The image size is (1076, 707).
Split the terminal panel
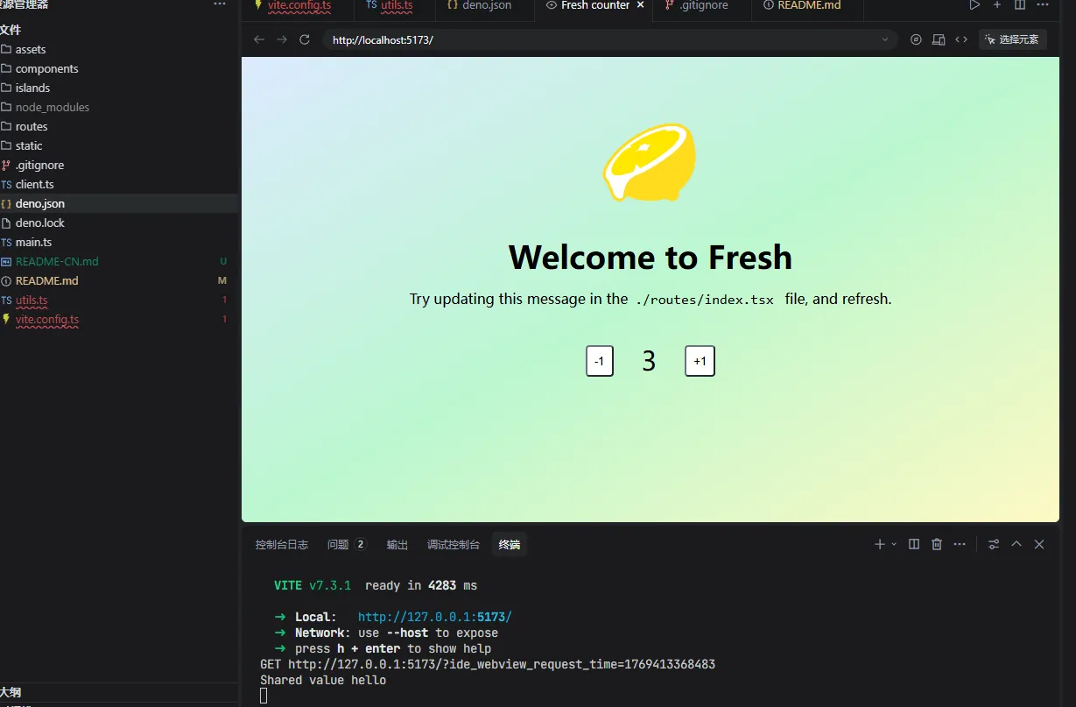click(x=914, y=544)
